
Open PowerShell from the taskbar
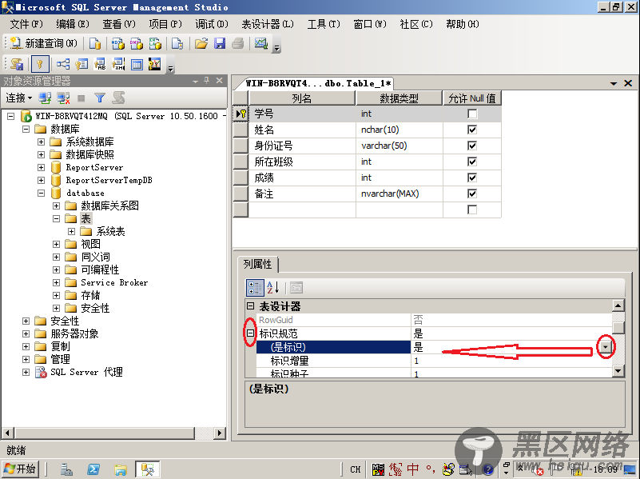tap(93, 469)
